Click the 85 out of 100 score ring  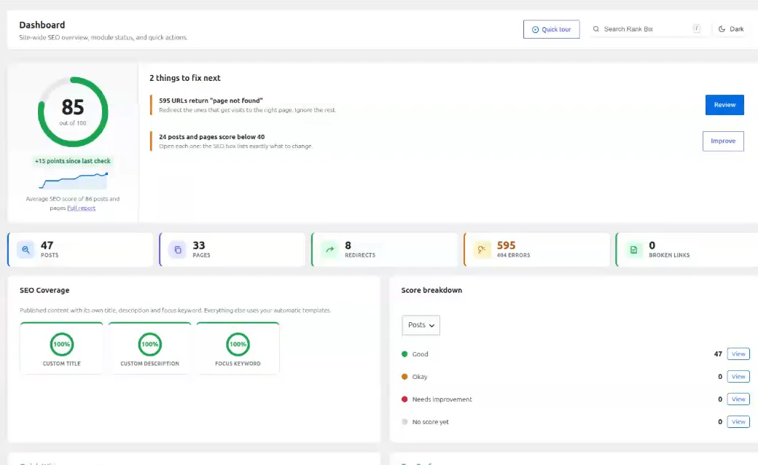pos(73,112)
